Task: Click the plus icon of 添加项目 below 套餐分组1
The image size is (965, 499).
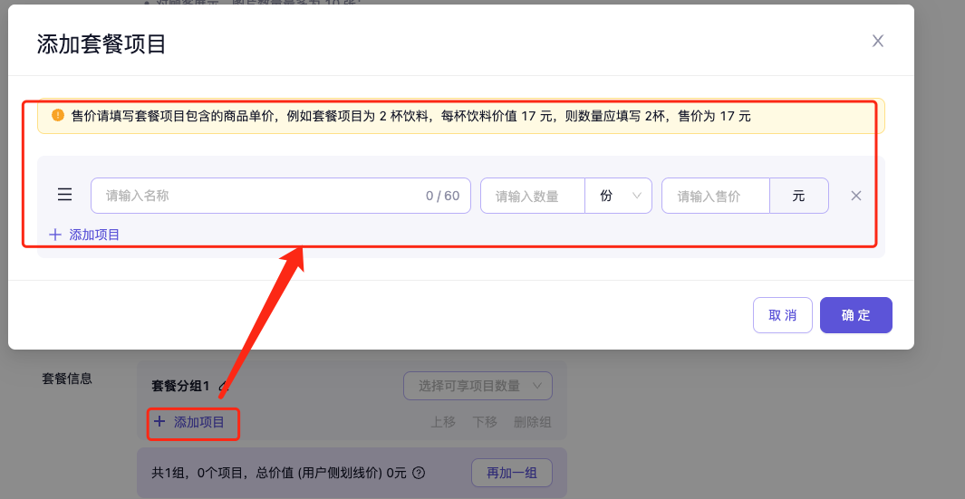Action: click(159, 421)
